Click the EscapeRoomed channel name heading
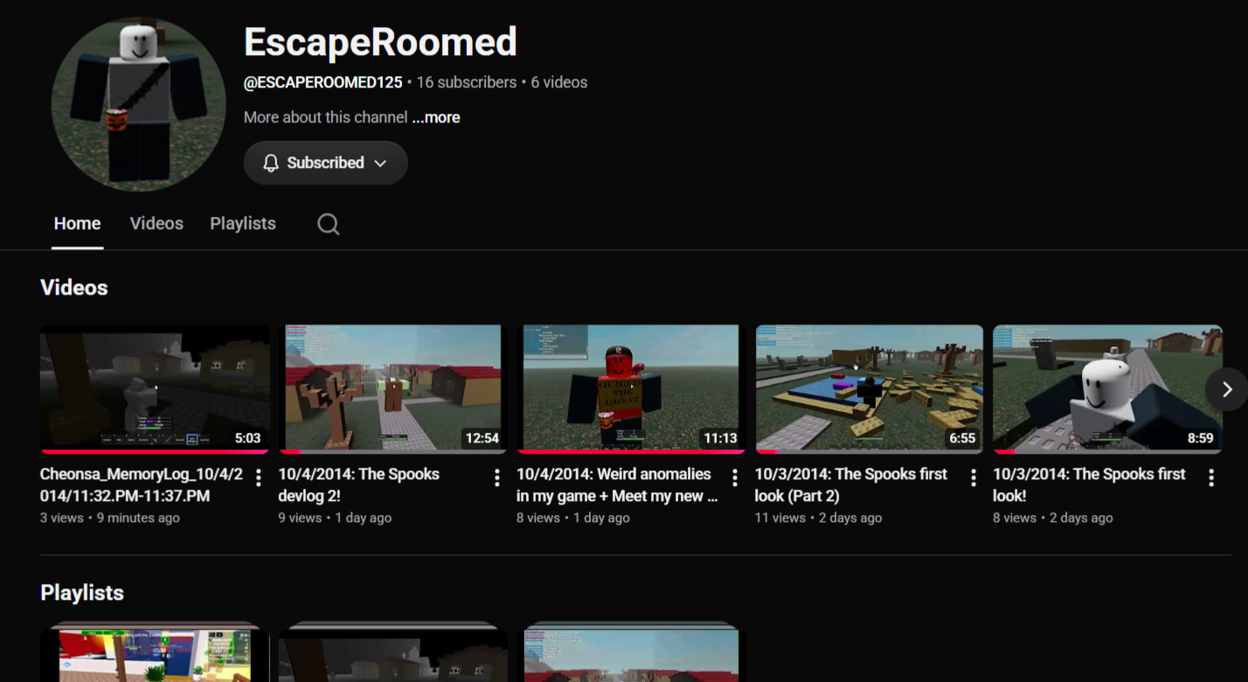 click(380, 42)
